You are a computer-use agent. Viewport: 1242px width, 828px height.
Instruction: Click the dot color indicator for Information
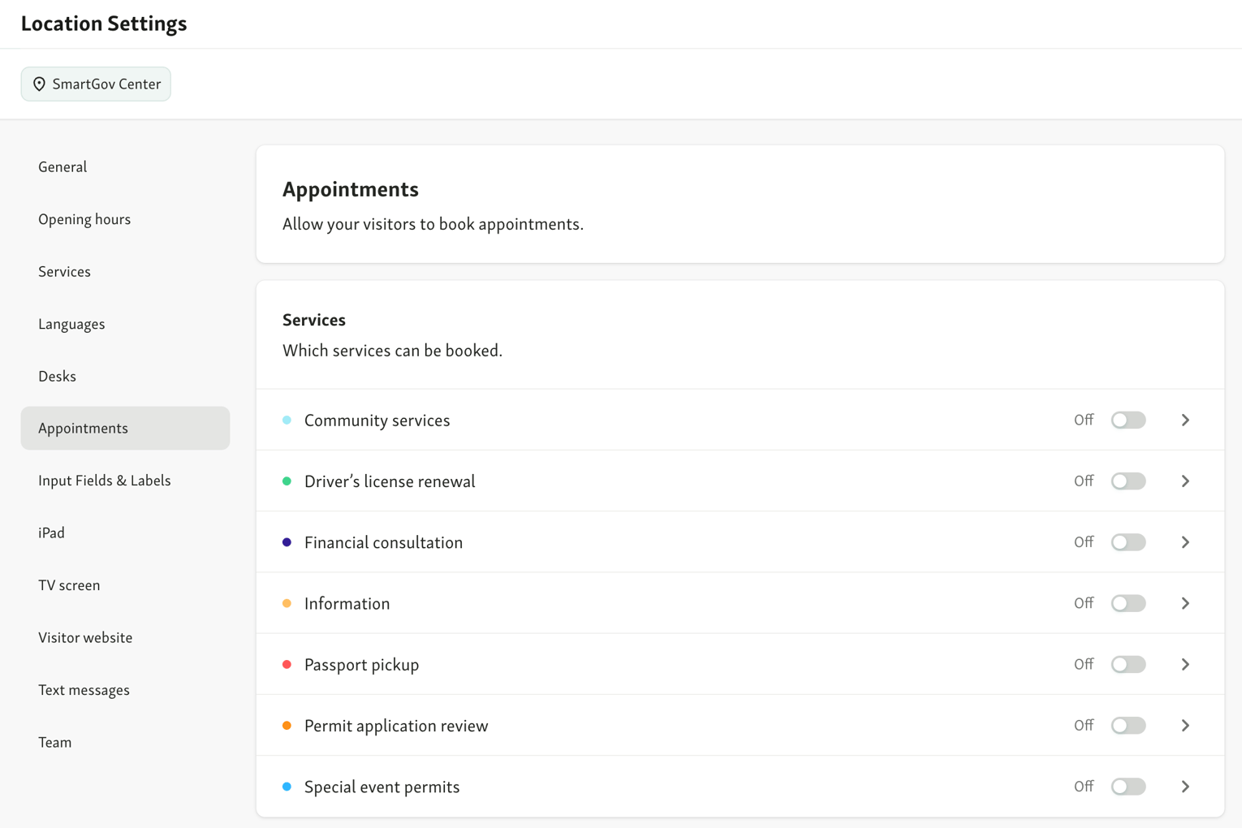click(287, 603)
